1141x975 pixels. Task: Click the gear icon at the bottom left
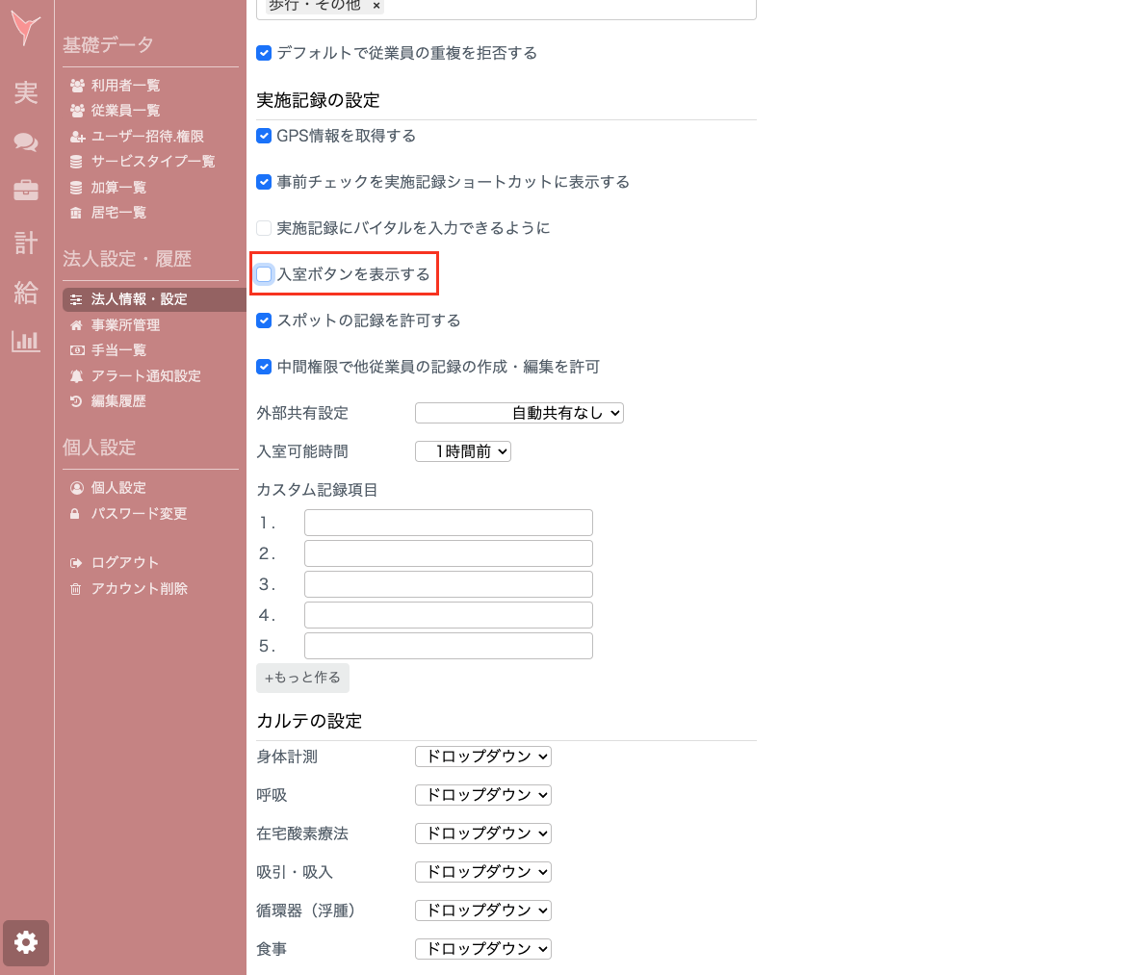(25, 943)
